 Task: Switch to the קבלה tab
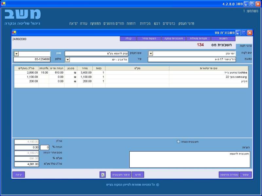(x=128, y=39)
